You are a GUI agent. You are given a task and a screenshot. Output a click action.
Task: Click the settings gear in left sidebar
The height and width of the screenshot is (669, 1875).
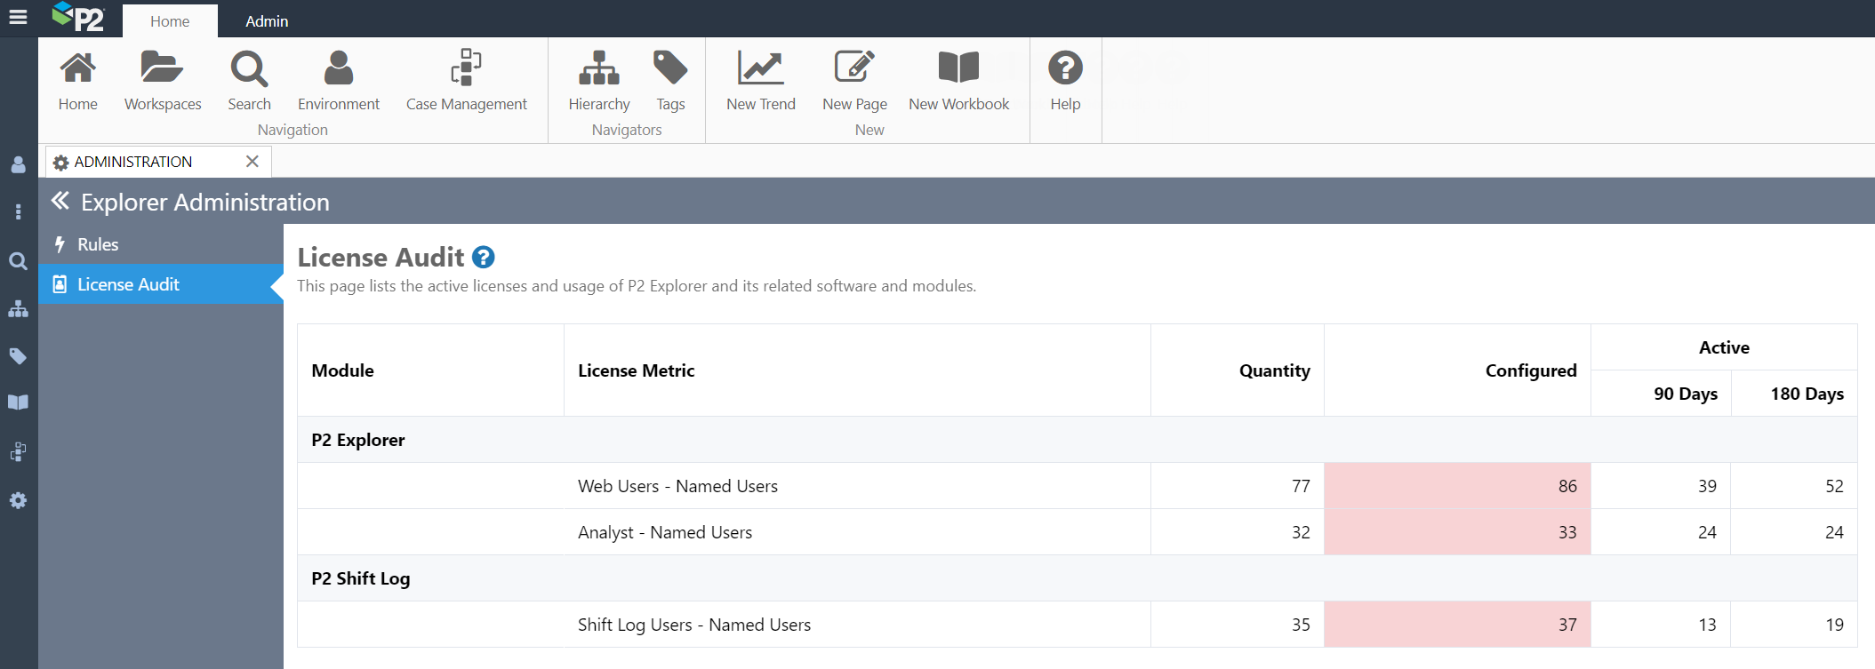tap(18, 500)
